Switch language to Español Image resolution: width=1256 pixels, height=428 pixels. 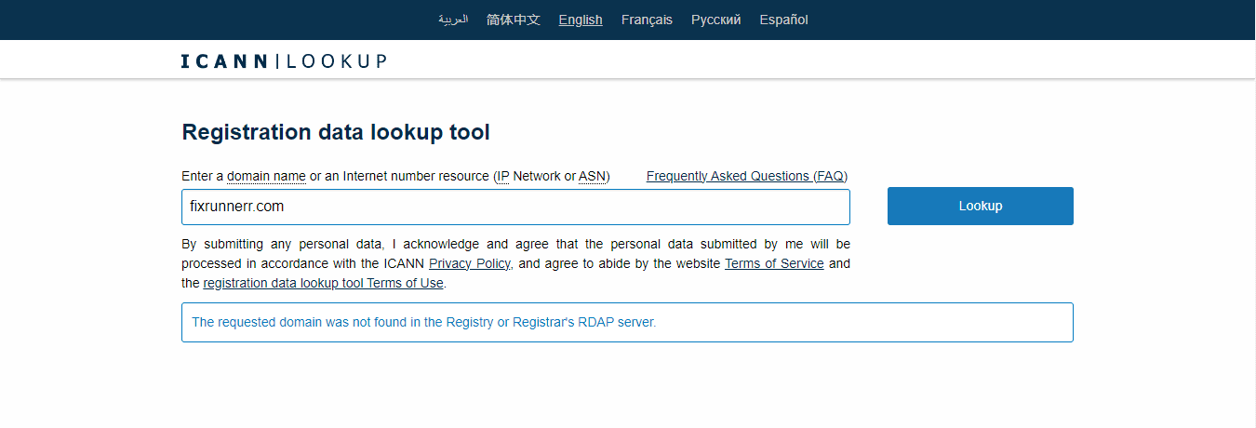(784, 20)
